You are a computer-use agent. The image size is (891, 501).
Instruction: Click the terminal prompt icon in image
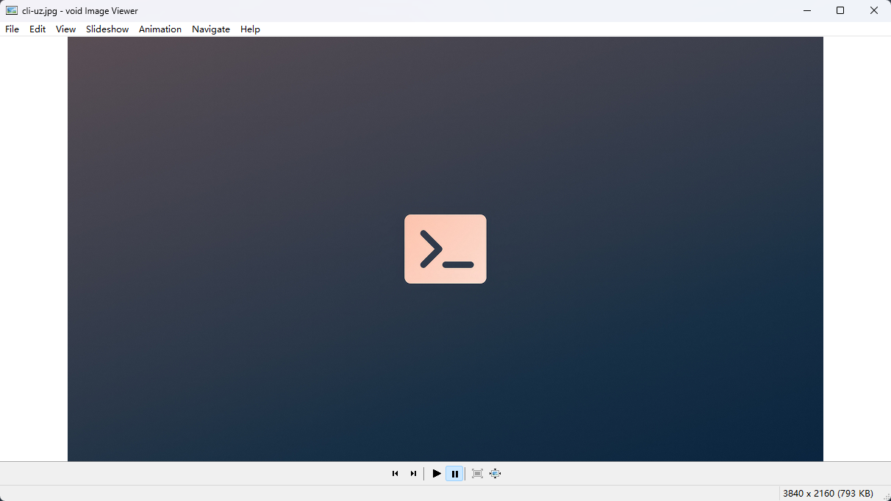tap(445, 249)
